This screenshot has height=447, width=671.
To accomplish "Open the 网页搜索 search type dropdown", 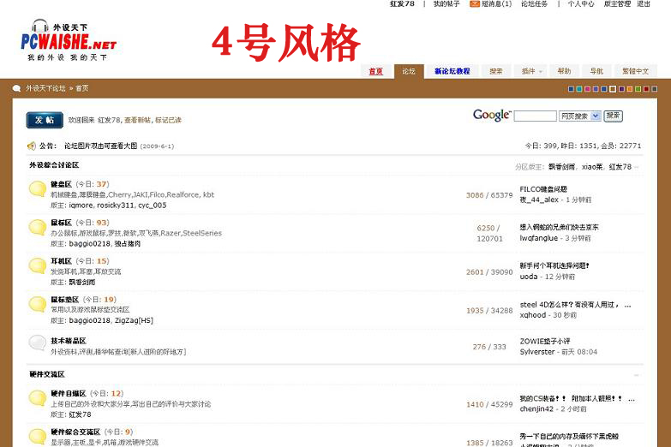I will click(580, 116).
